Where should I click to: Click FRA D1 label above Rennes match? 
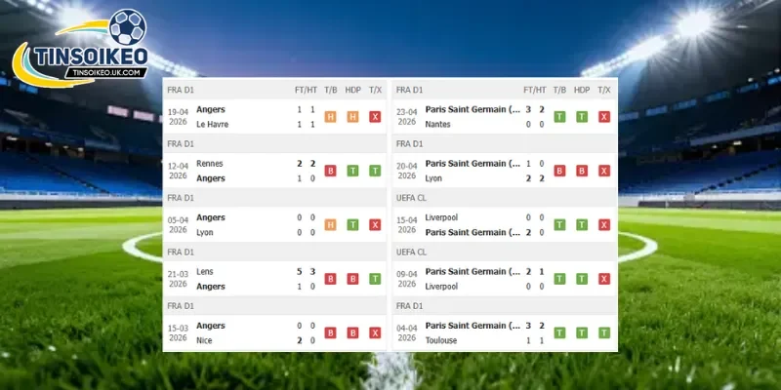coord(181,144)
